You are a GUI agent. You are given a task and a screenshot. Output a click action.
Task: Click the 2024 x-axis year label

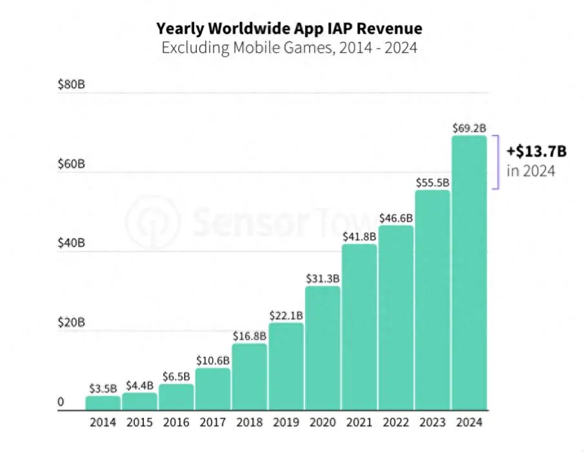point(470,423)
